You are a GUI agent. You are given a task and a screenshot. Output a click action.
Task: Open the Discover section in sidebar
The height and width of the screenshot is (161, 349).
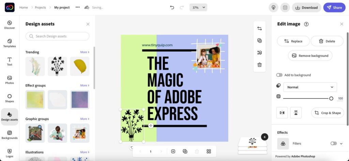[x=10, y=25]
